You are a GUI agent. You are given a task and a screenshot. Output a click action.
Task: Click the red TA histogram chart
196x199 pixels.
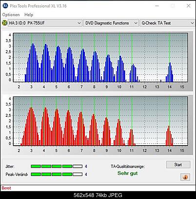[x=100, y=121]
